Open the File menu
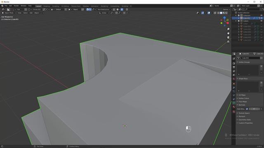264x148 pixels. [x=6, y=6]
